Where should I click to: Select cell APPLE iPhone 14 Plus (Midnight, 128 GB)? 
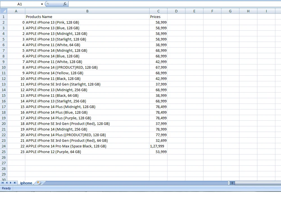[x=87, y=107]
